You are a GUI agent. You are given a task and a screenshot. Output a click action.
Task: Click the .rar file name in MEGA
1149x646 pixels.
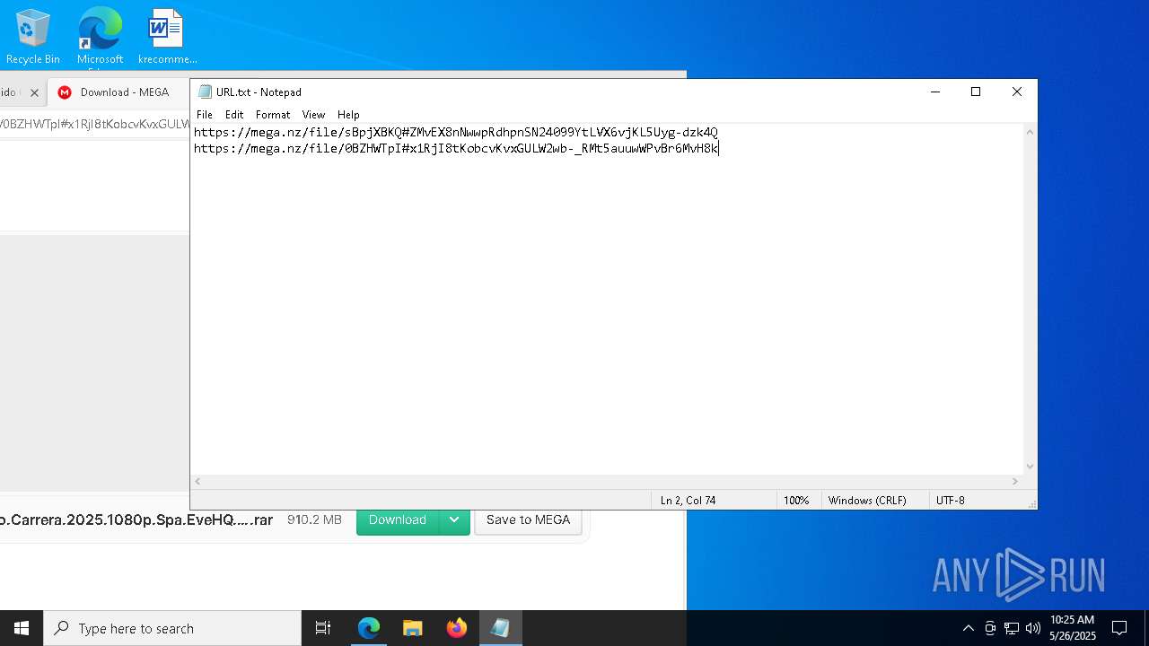tap(136, 519)
